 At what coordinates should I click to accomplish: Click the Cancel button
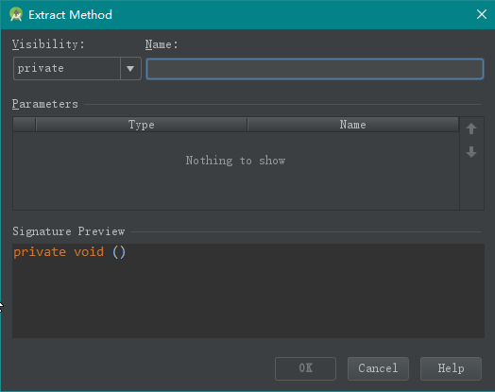point(378,368)
